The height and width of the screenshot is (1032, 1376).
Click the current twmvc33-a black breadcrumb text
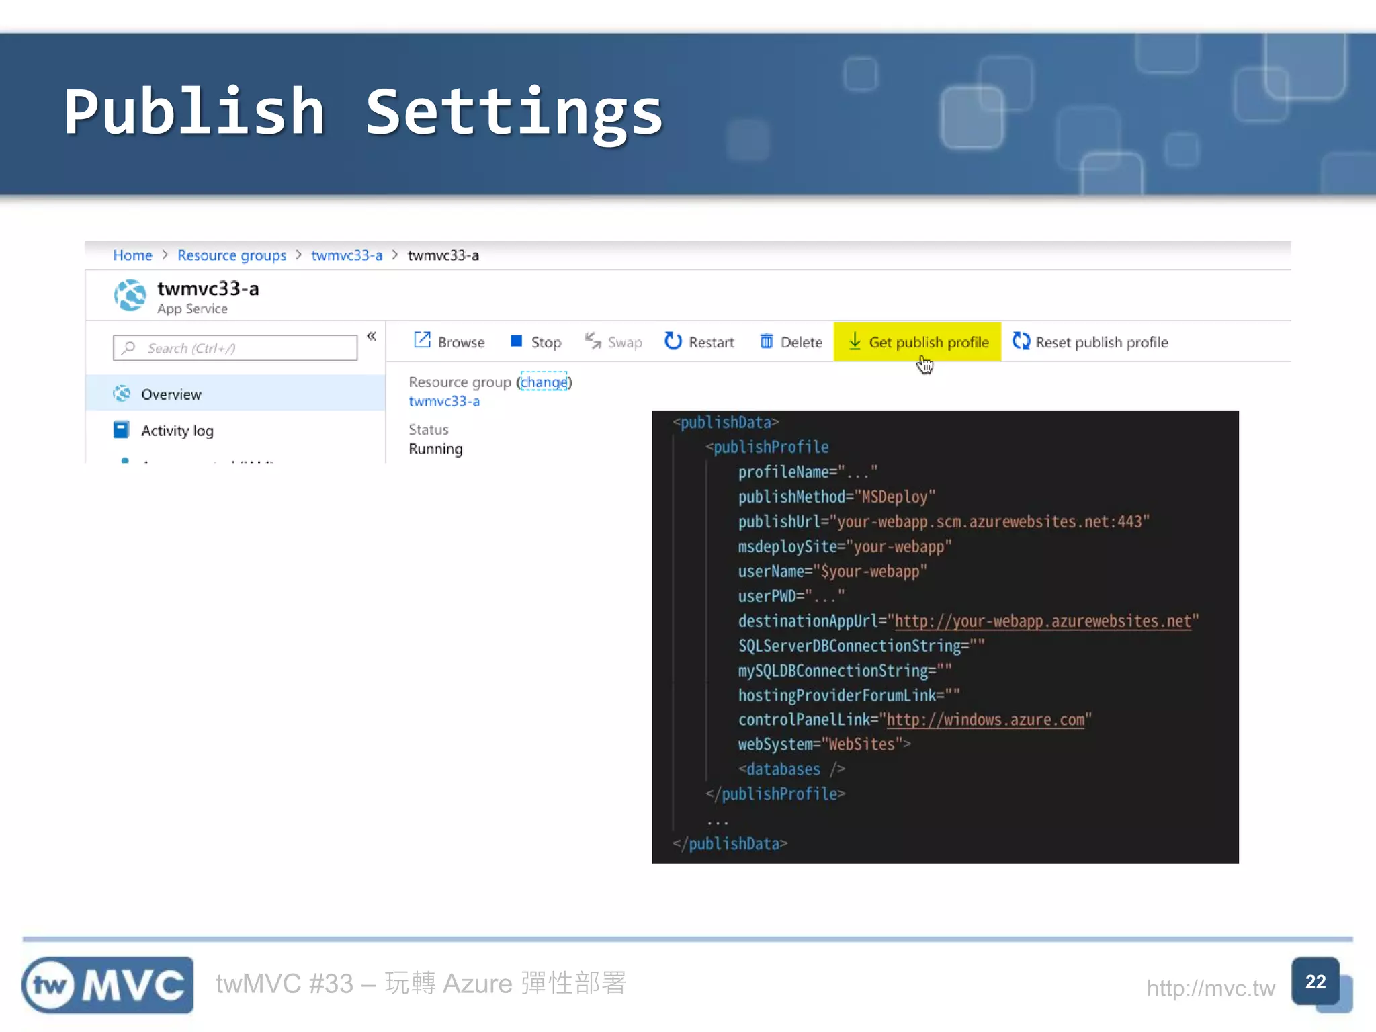[443, 255]
